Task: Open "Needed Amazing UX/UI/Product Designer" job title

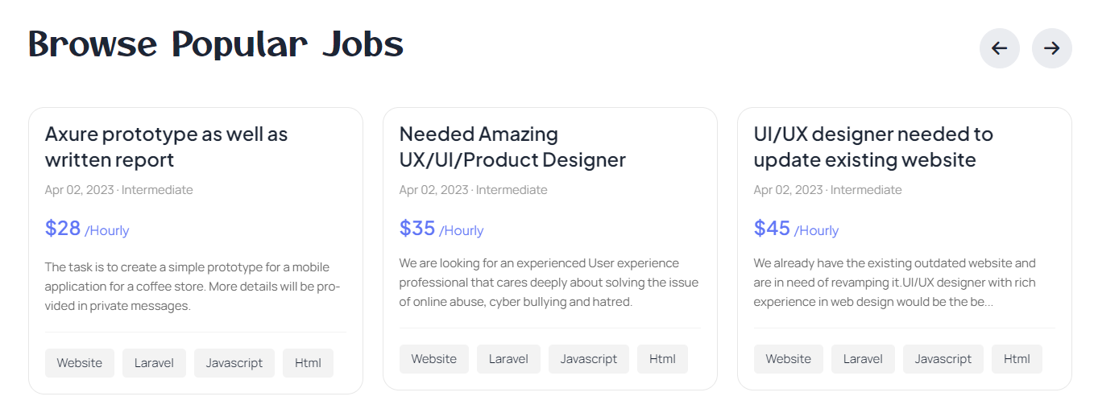Action: [x=512, y=147]
